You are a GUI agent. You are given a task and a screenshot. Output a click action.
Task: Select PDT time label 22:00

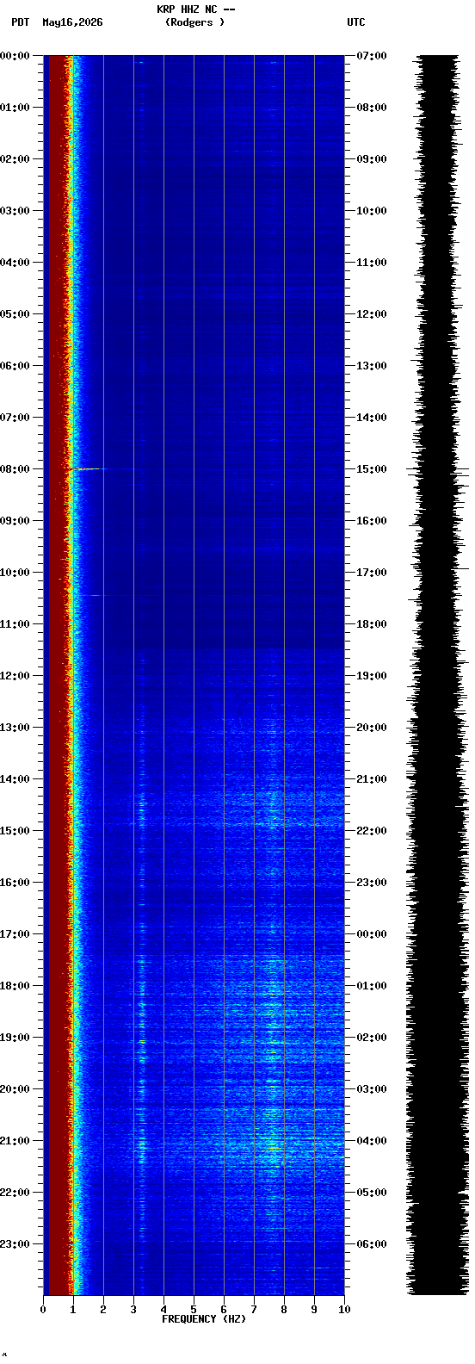click(x=15, y=1193)
